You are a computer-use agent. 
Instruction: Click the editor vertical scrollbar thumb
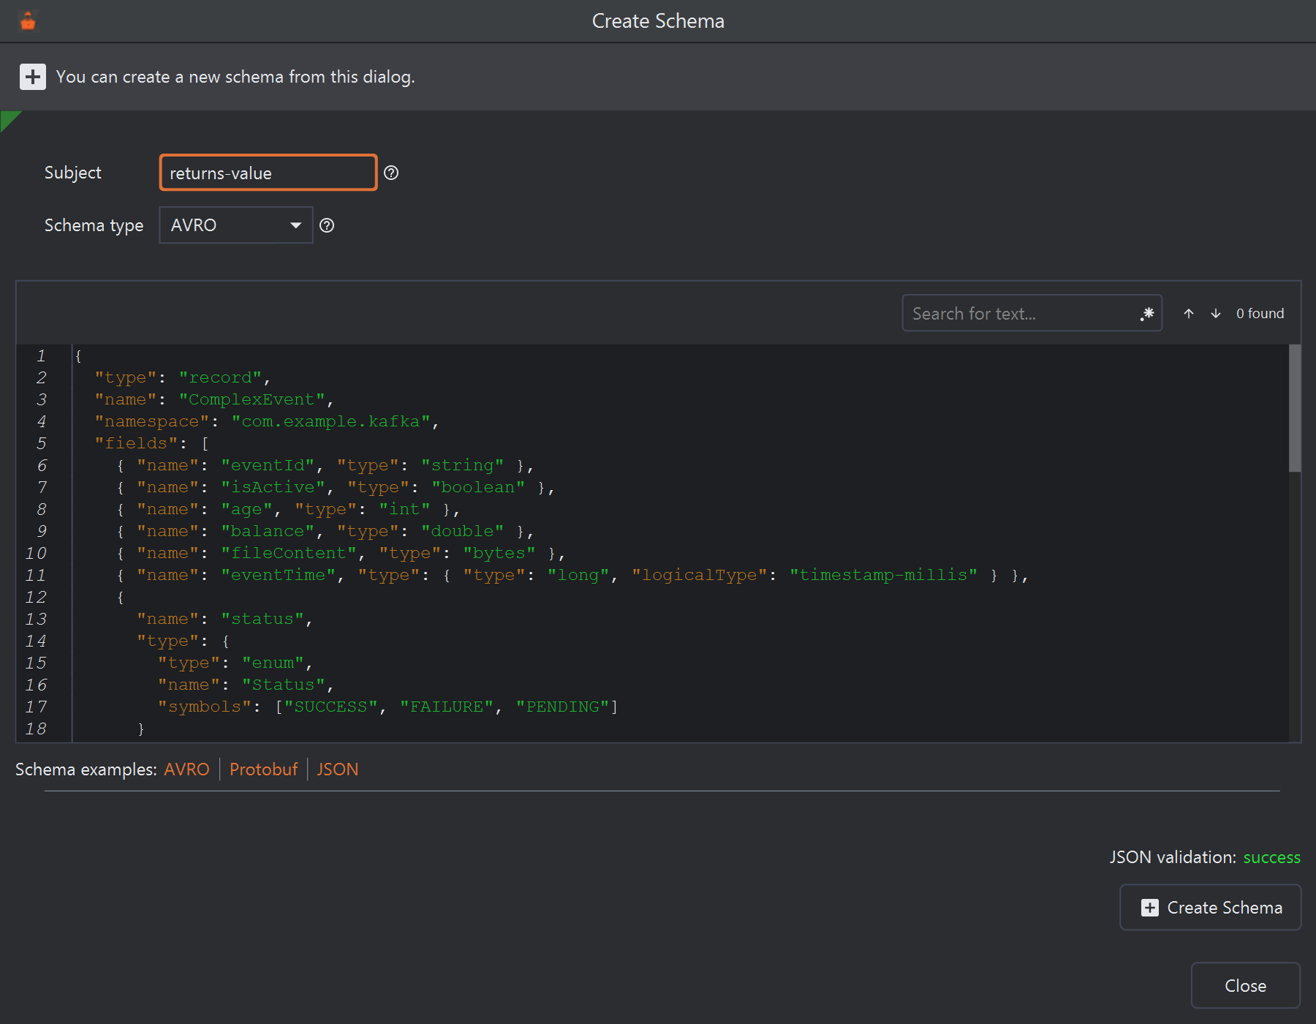point(1295,408)
